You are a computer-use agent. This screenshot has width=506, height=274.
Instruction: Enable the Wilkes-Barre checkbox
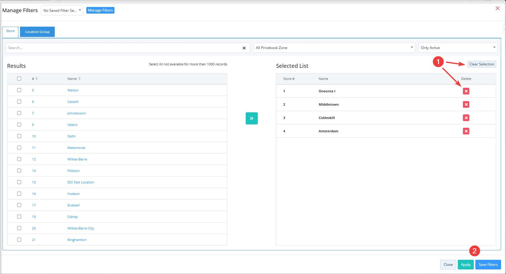(19, 159)
